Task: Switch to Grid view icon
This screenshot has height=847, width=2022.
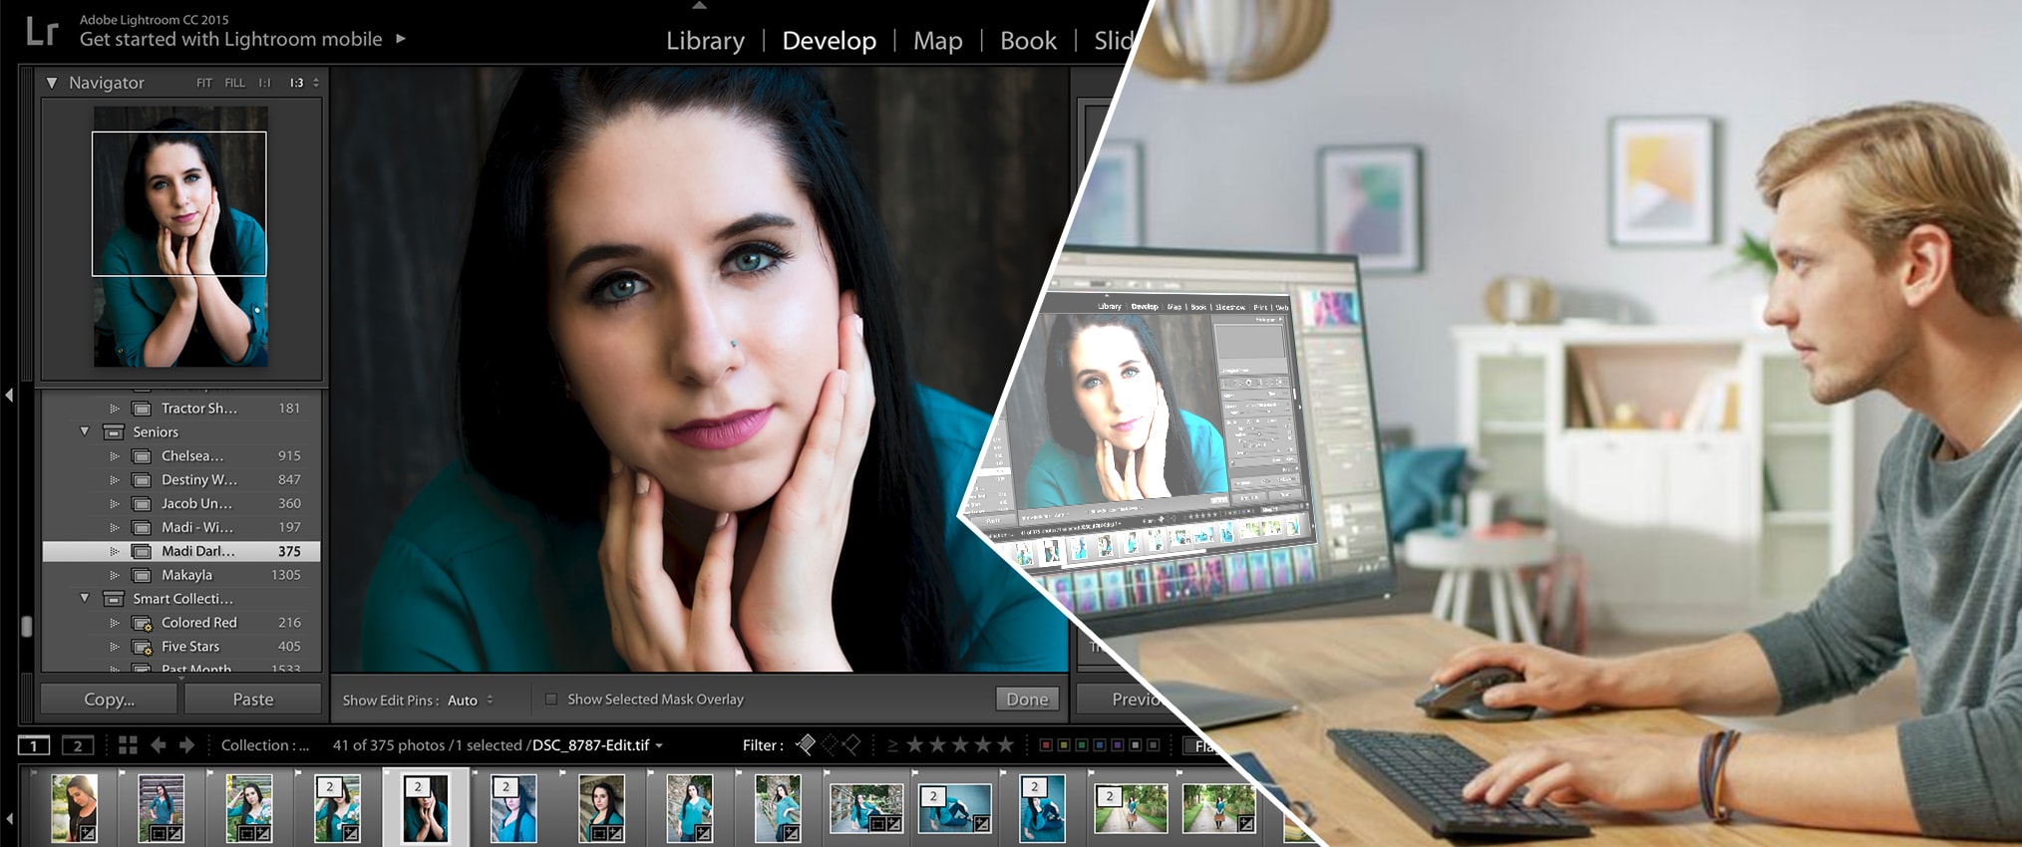Action: pyautogui.click(x=128, y=745)
